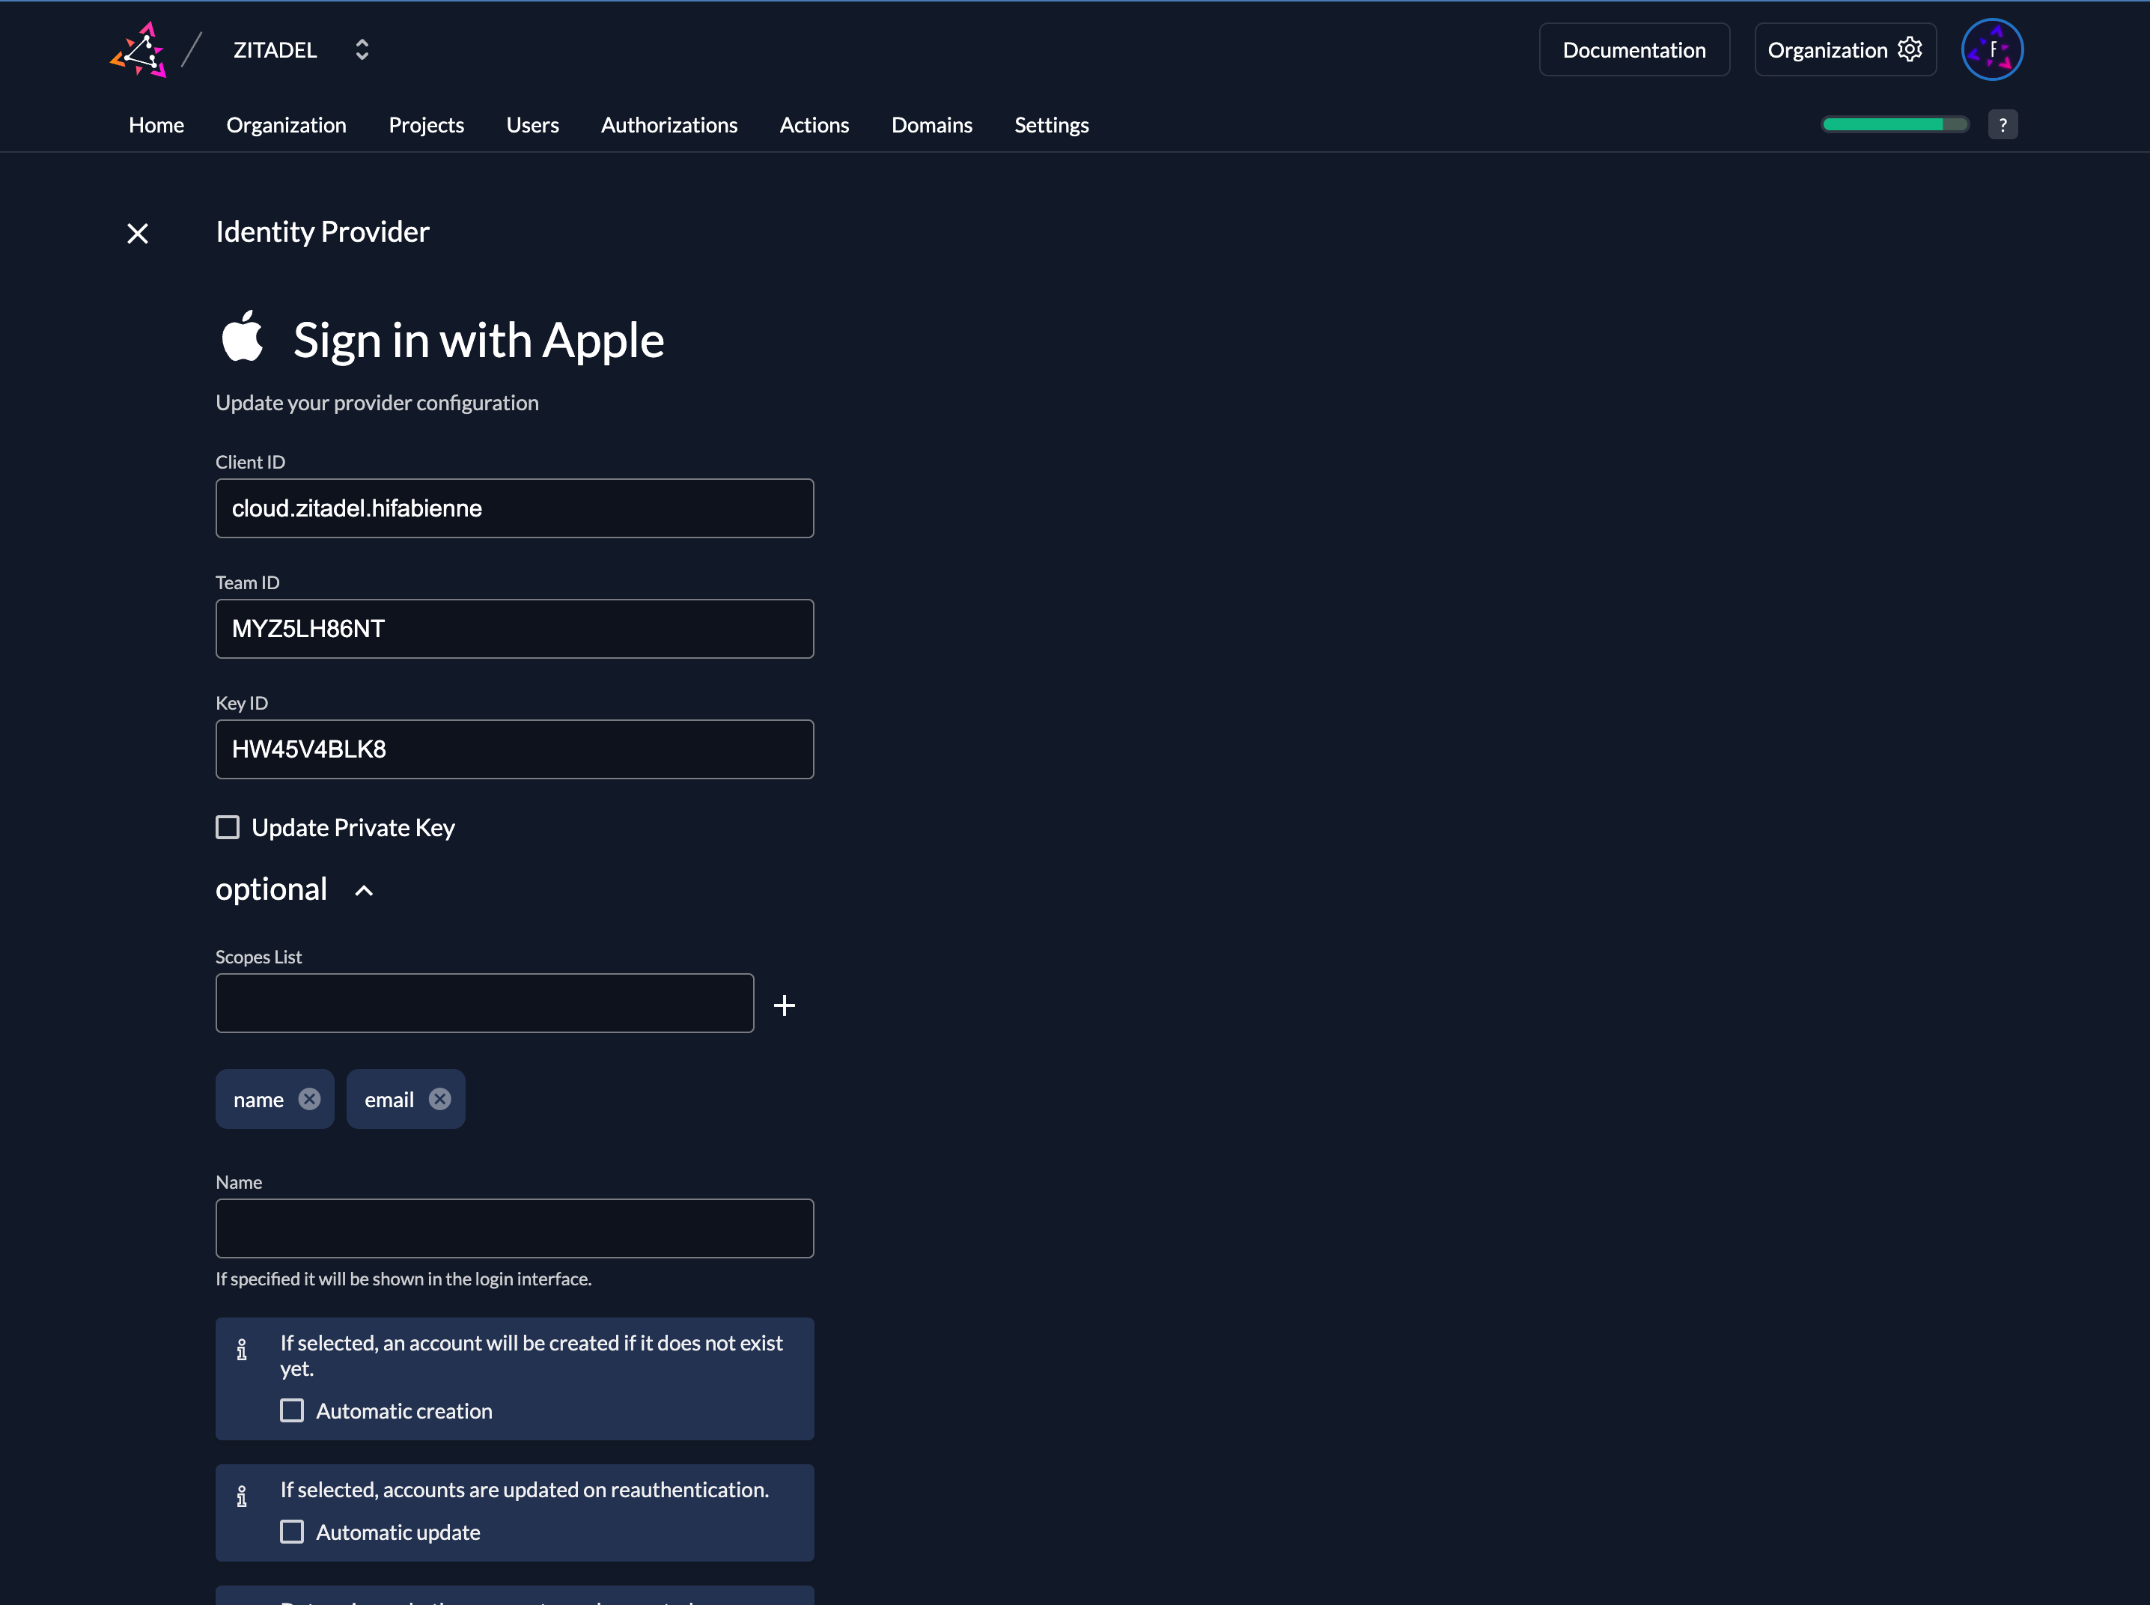Click the ZITADEL logo icon
The width and height of the screenshot is (2150, 1605).
pyautogui.click(x=138, y=49)
